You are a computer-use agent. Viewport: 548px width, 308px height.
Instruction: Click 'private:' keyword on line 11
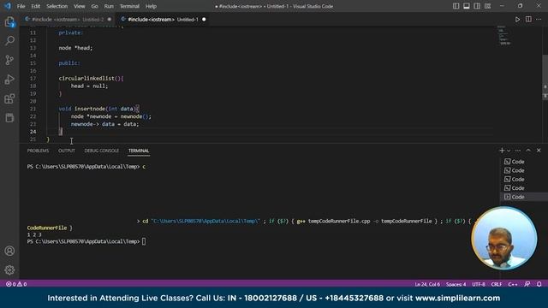70,33
